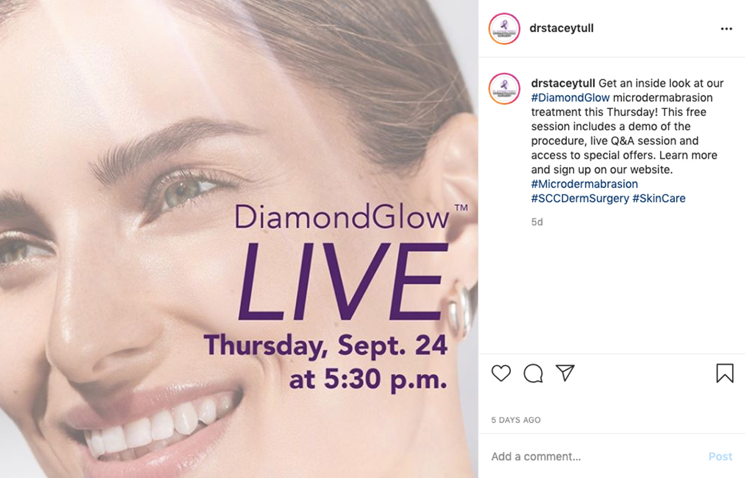
Task: Open the #Microdermabrasion hashtag
Action: [x=584, y=184]
